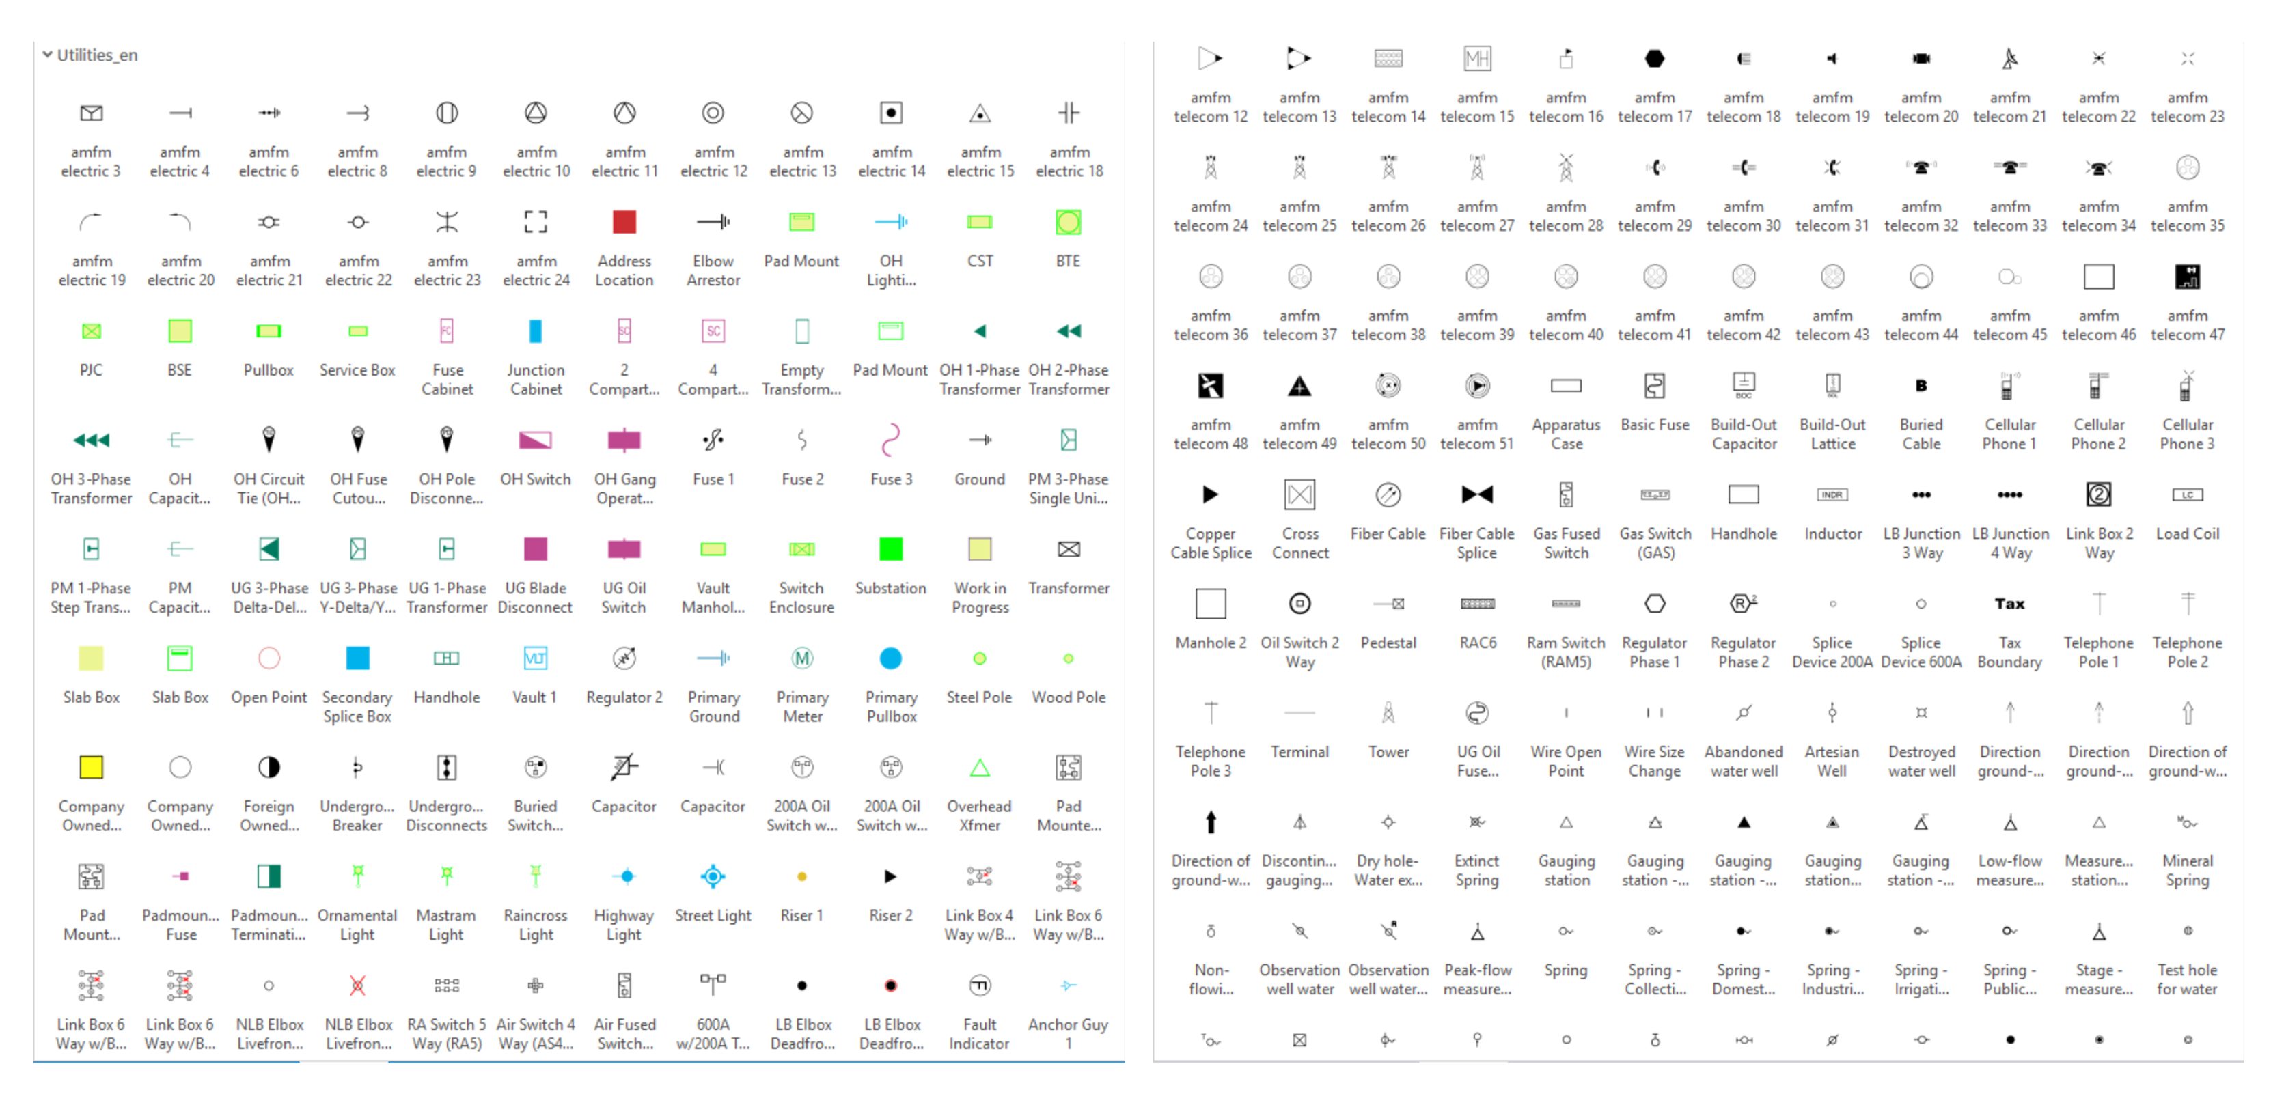Select the Substation green square symbol

click(890, 550)
